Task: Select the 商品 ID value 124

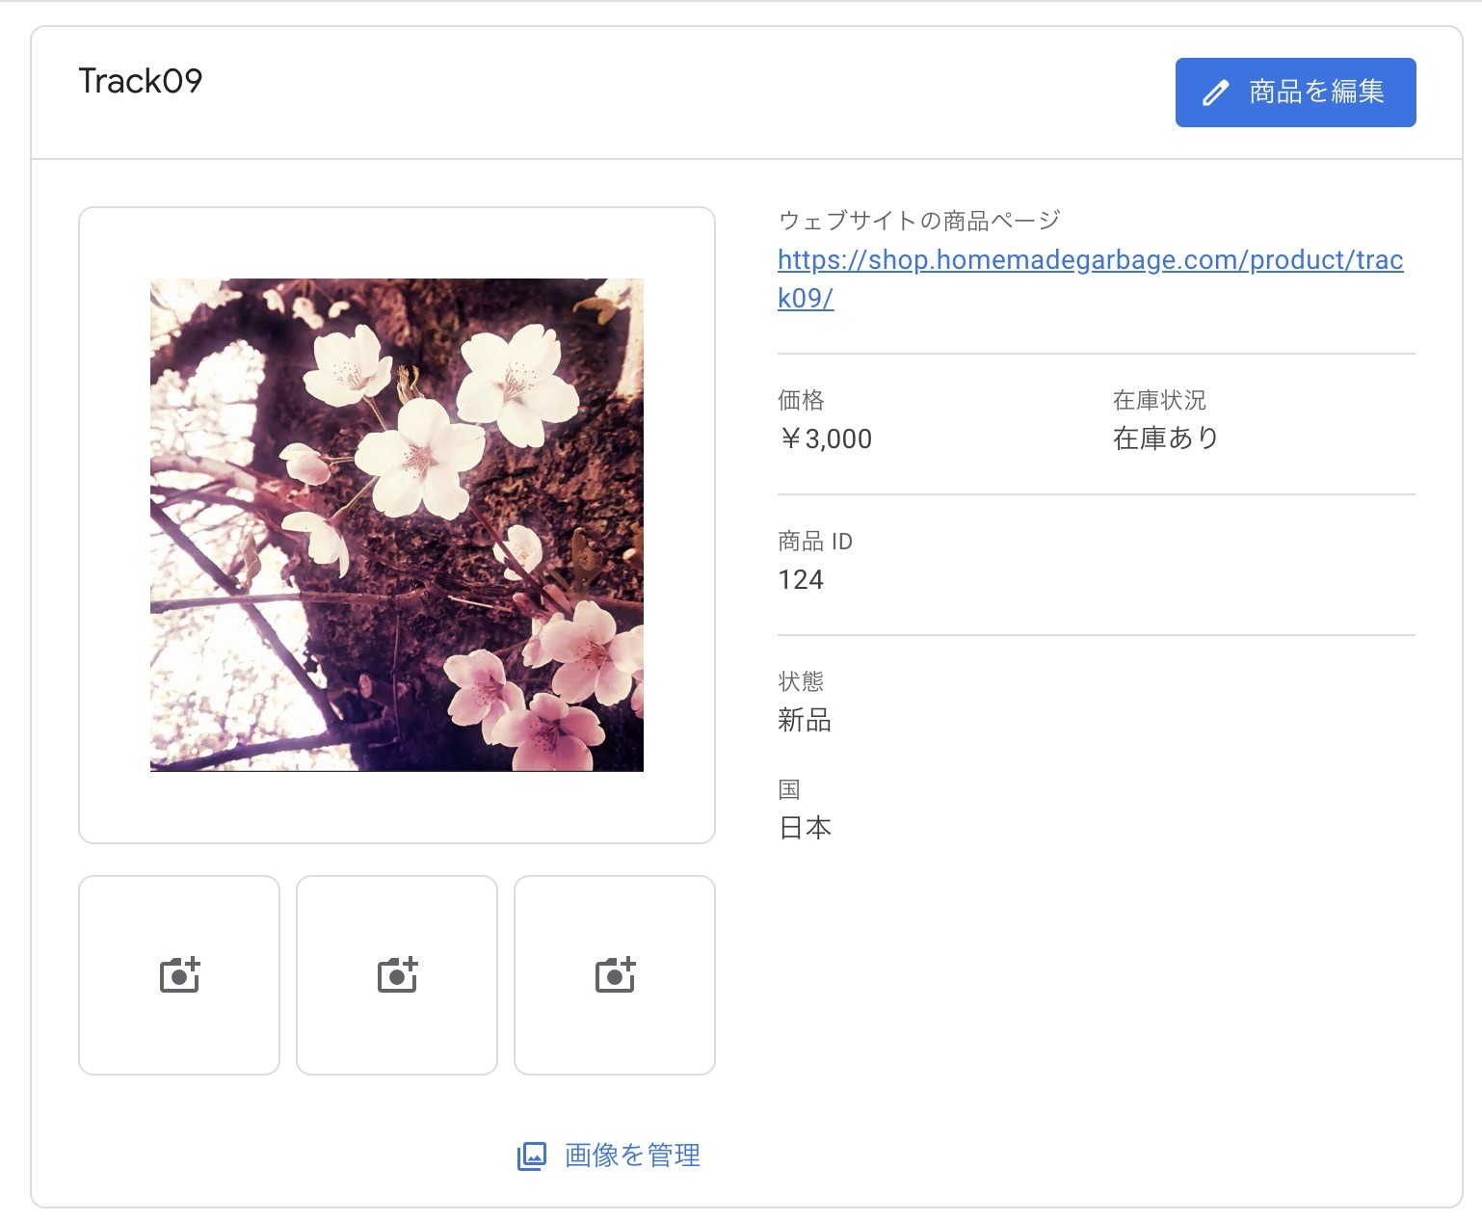Action: pyautogui.click(x=801, y=579)
